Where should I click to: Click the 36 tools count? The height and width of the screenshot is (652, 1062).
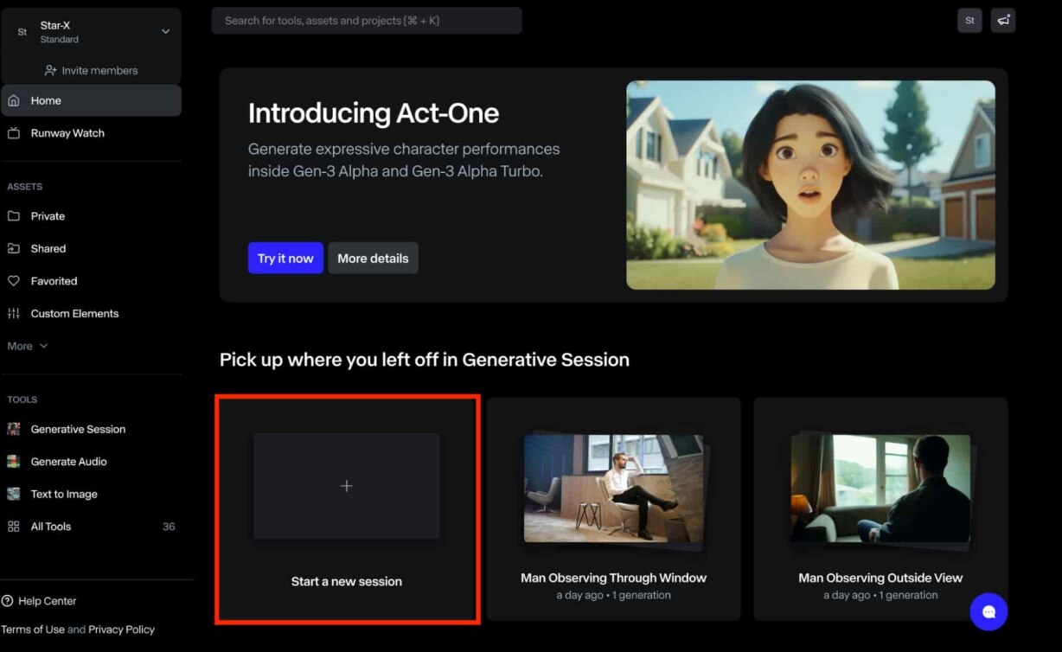point(169,527)
